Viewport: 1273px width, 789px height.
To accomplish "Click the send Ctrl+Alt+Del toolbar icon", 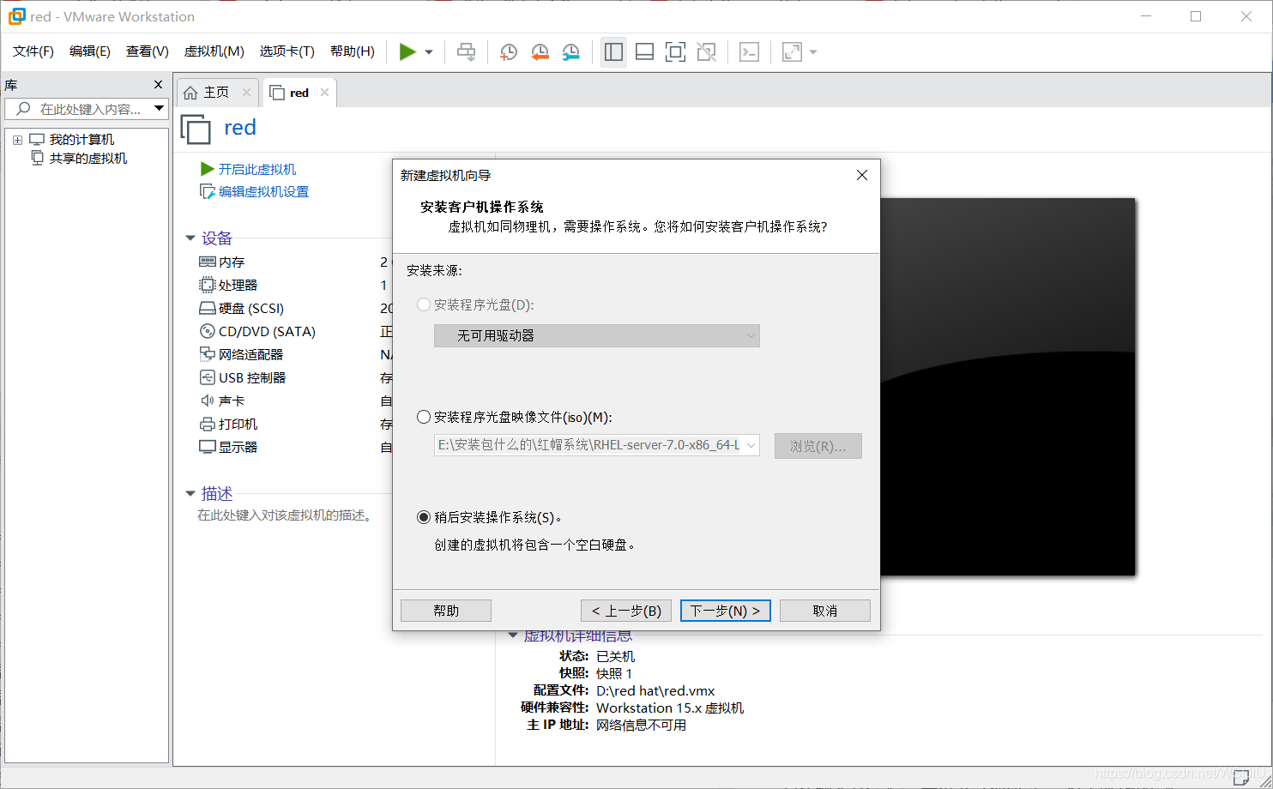I will pyautogui.click(x=466, y=52).
